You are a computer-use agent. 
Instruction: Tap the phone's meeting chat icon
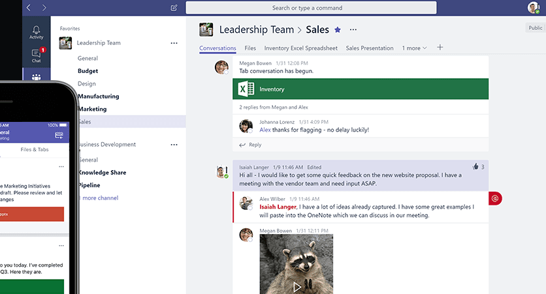tap(59, 135)
